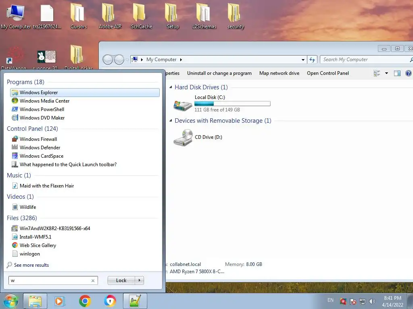This screenshot has height=309, width=413.
Task: Click the taskbar clock showing 8:41 PM
Action: pos(392,301)
